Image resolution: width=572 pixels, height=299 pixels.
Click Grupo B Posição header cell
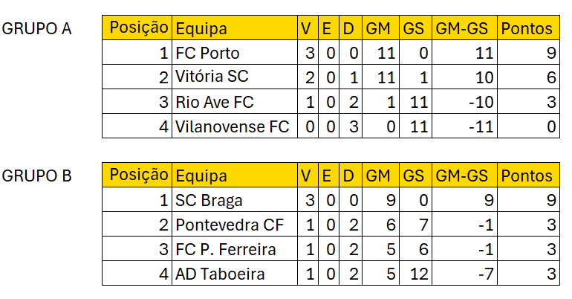pos(137,175)
